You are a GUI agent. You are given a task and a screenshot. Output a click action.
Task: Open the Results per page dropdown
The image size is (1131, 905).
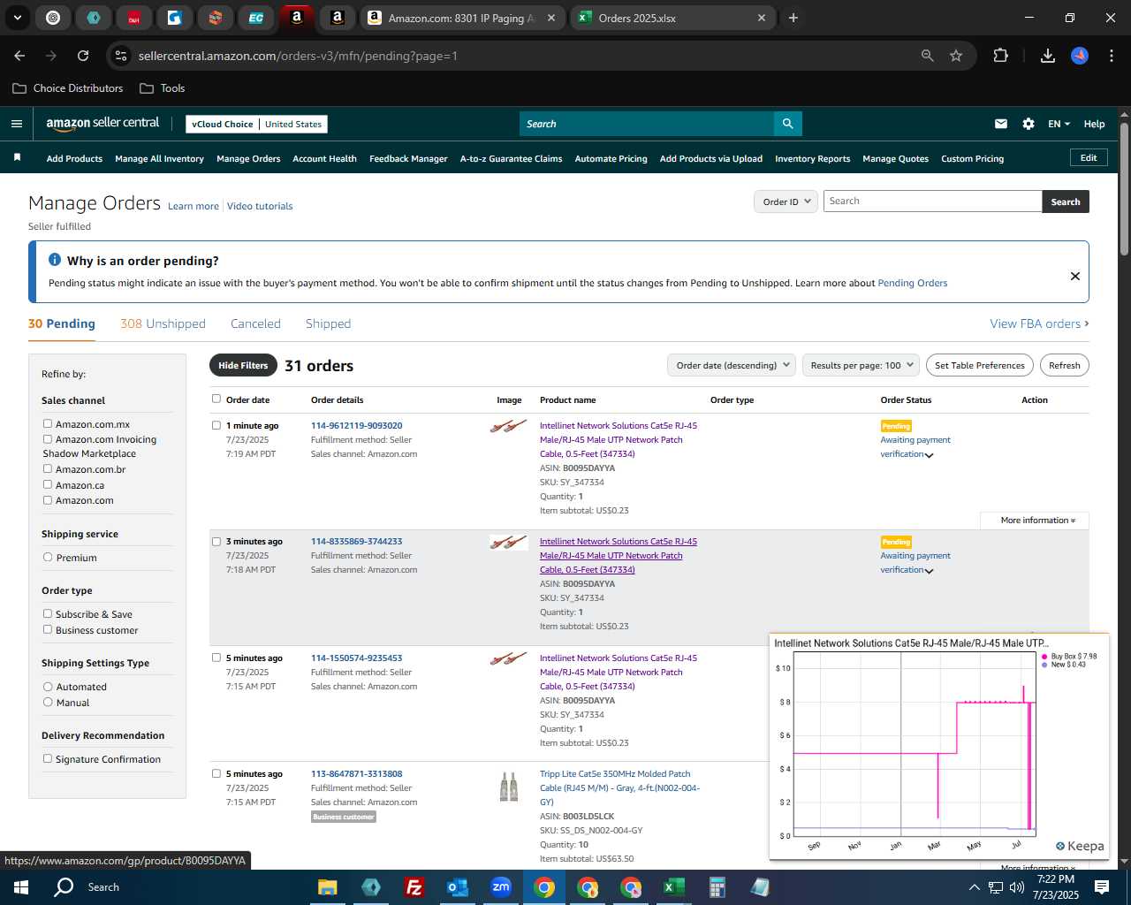pos(861,365)
